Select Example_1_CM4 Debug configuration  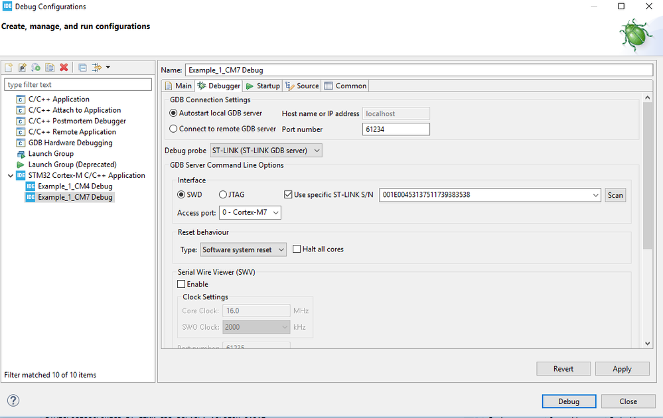coord(75,186)
